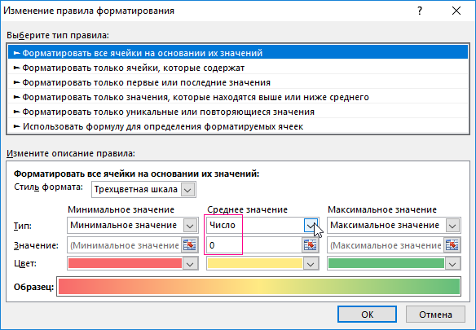The image size is (476, 330).
Task: Expand the yellow midpoint color dropdown
Action: coord(311,264)
